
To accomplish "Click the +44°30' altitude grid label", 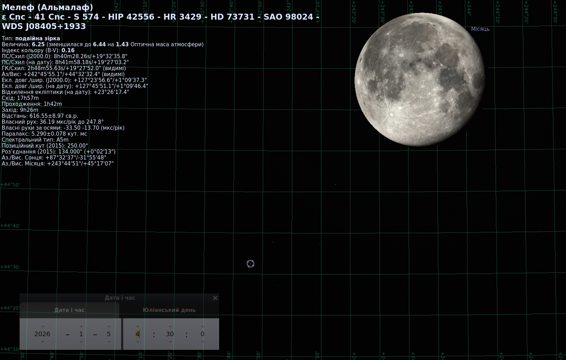I will [x=10, y=267].
